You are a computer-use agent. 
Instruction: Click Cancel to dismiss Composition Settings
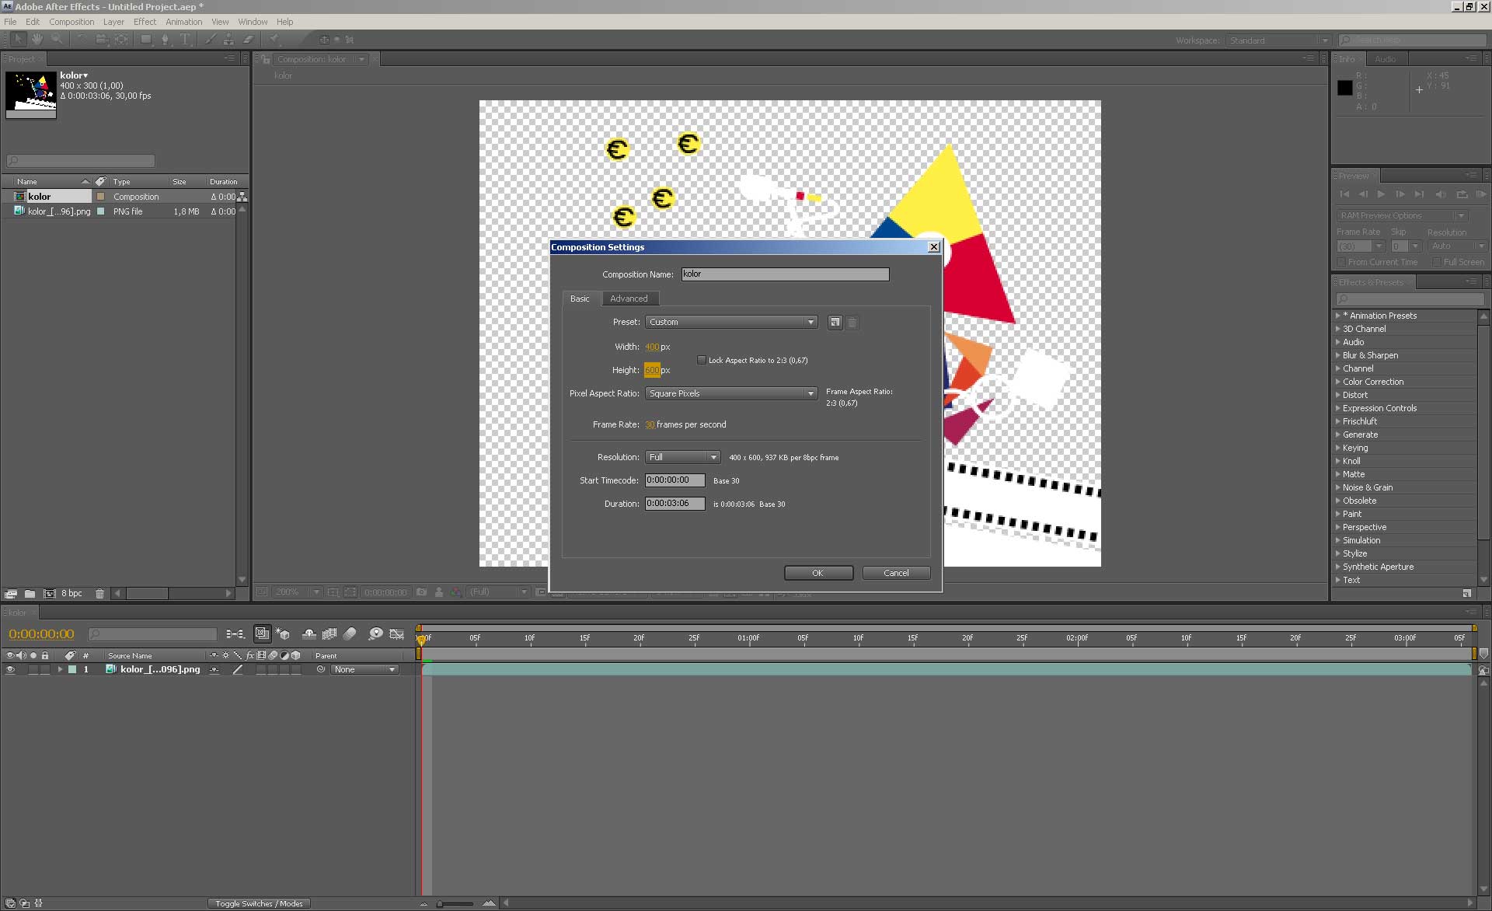tap(895, 572)
